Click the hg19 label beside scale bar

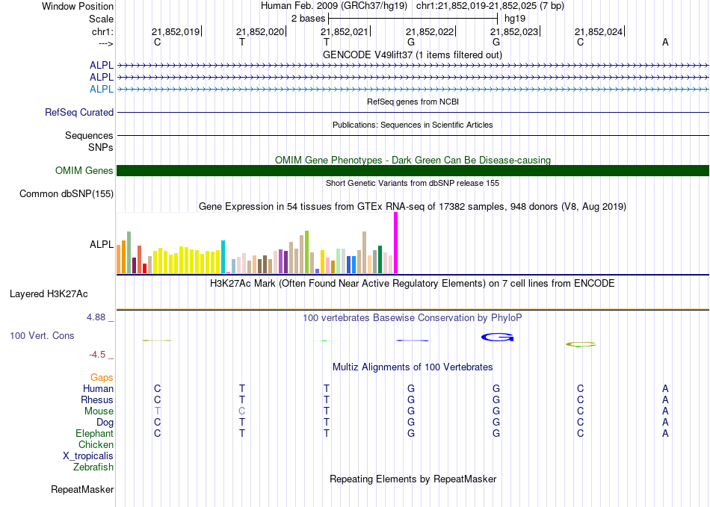(515, 19)
